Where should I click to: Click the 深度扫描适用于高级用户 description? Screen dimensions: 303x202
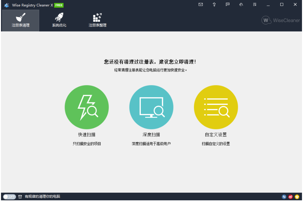[151, 143]
